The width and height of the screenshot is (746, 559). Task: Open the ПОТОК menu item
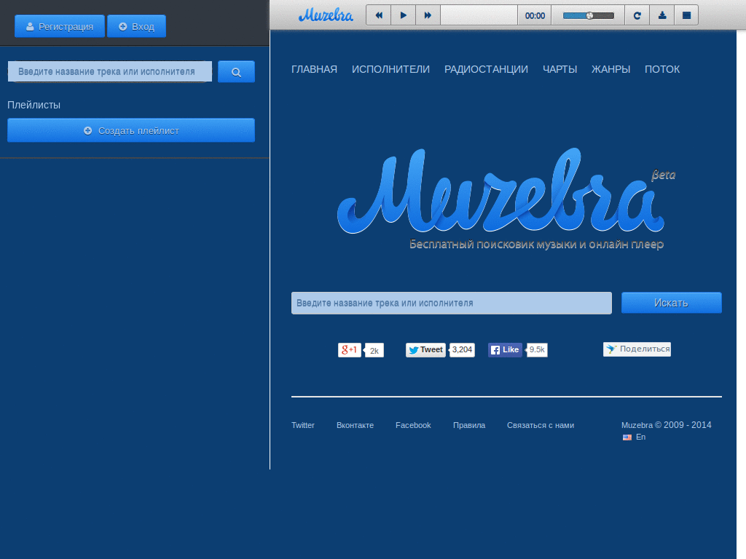(662, 69)
